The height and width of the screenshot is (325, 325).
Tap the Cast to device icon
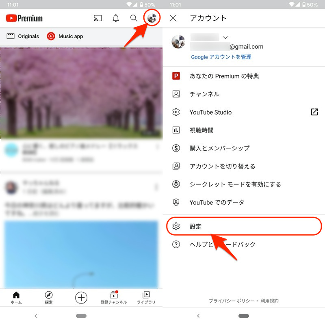click(x=97, y=18)
